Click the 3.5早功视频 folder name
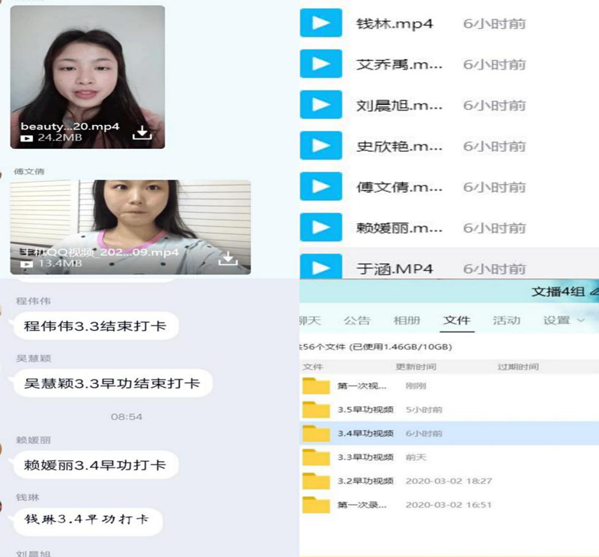 (365, 410)
